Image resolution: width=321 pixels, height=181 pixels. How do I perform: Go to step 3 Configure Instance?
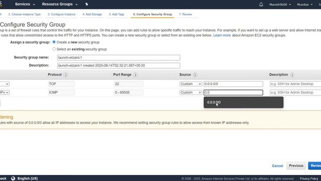[61, 15]
